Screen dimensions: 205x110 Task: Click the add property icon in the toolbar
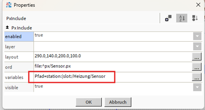coord(168,18)
